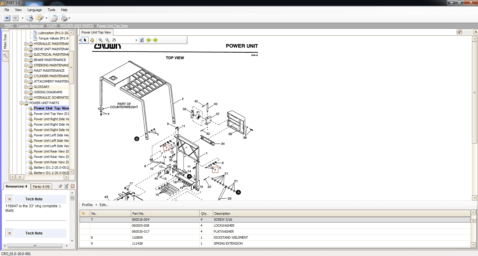Open the Help menu
This screenshot has height=256, width=478.
click(x=64, y=10)
